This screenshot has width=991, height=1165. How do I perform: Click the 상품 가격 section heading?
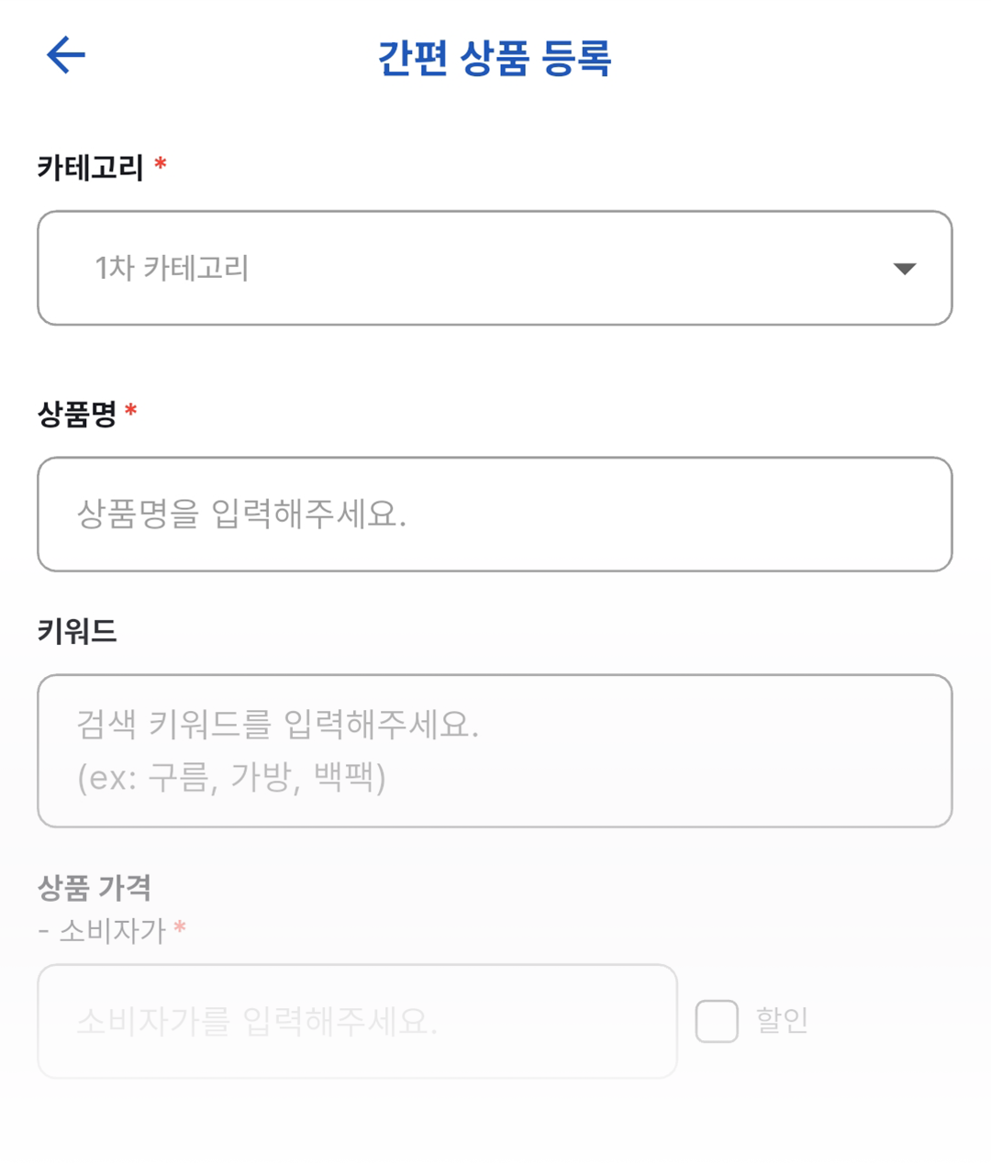point(95,887)
